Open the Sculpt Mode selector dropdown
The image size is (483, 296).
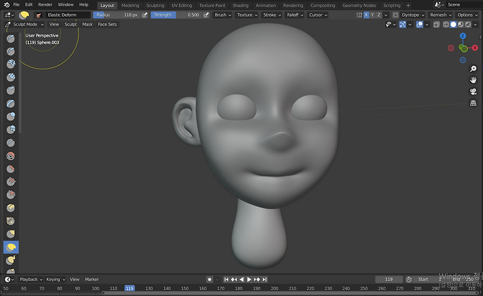pos(24,24)
